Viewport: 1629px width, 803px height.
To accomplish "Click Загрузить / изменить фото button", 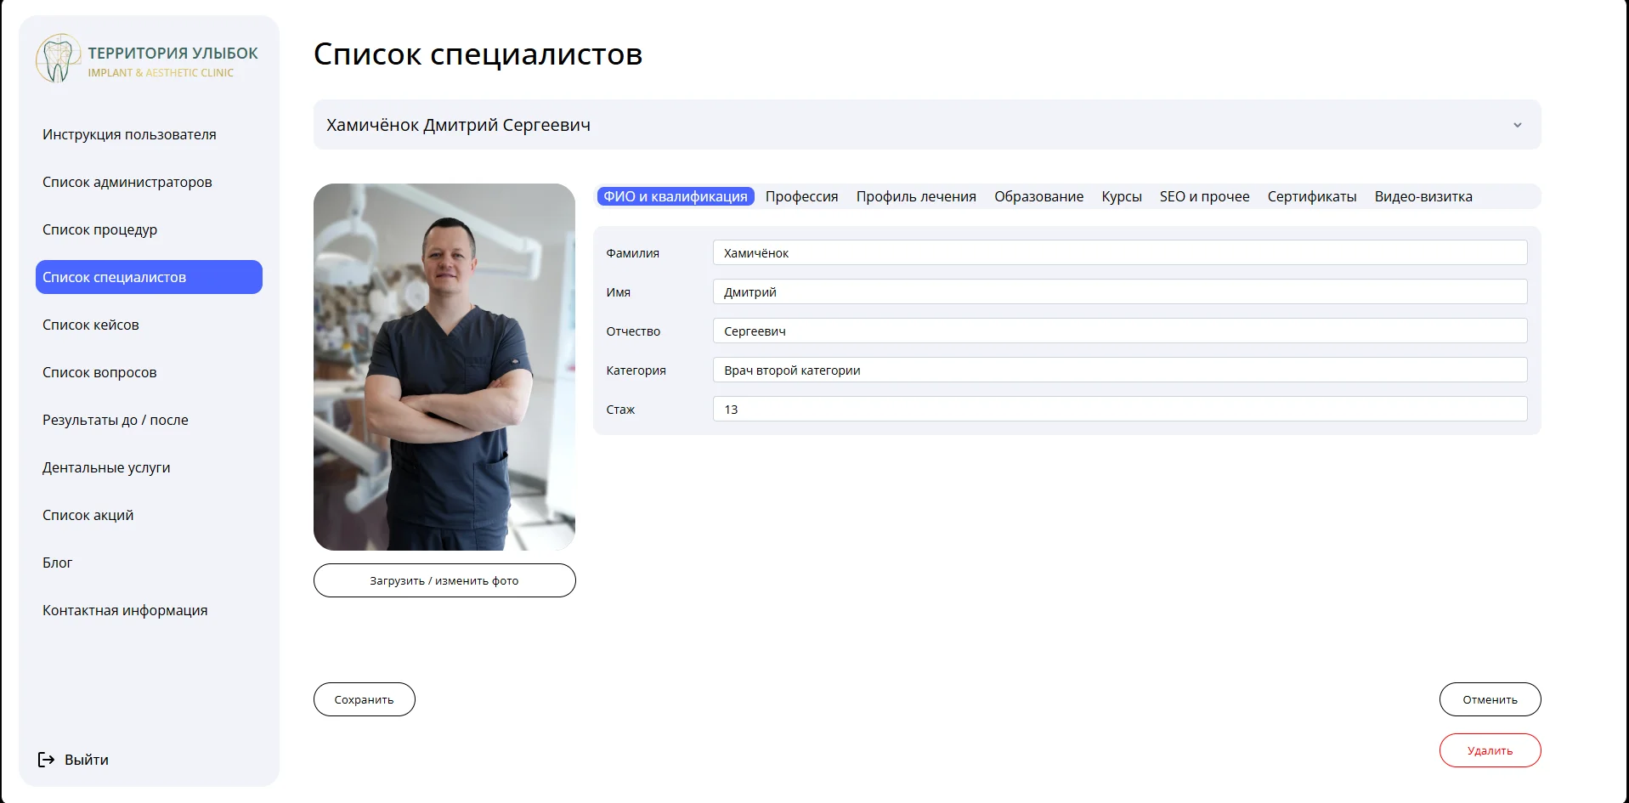I will point(444,580).
